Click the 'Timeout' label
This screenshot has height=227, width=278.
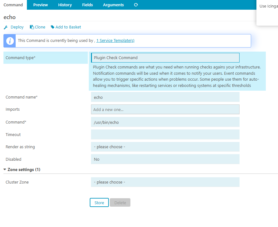(13, 134)
